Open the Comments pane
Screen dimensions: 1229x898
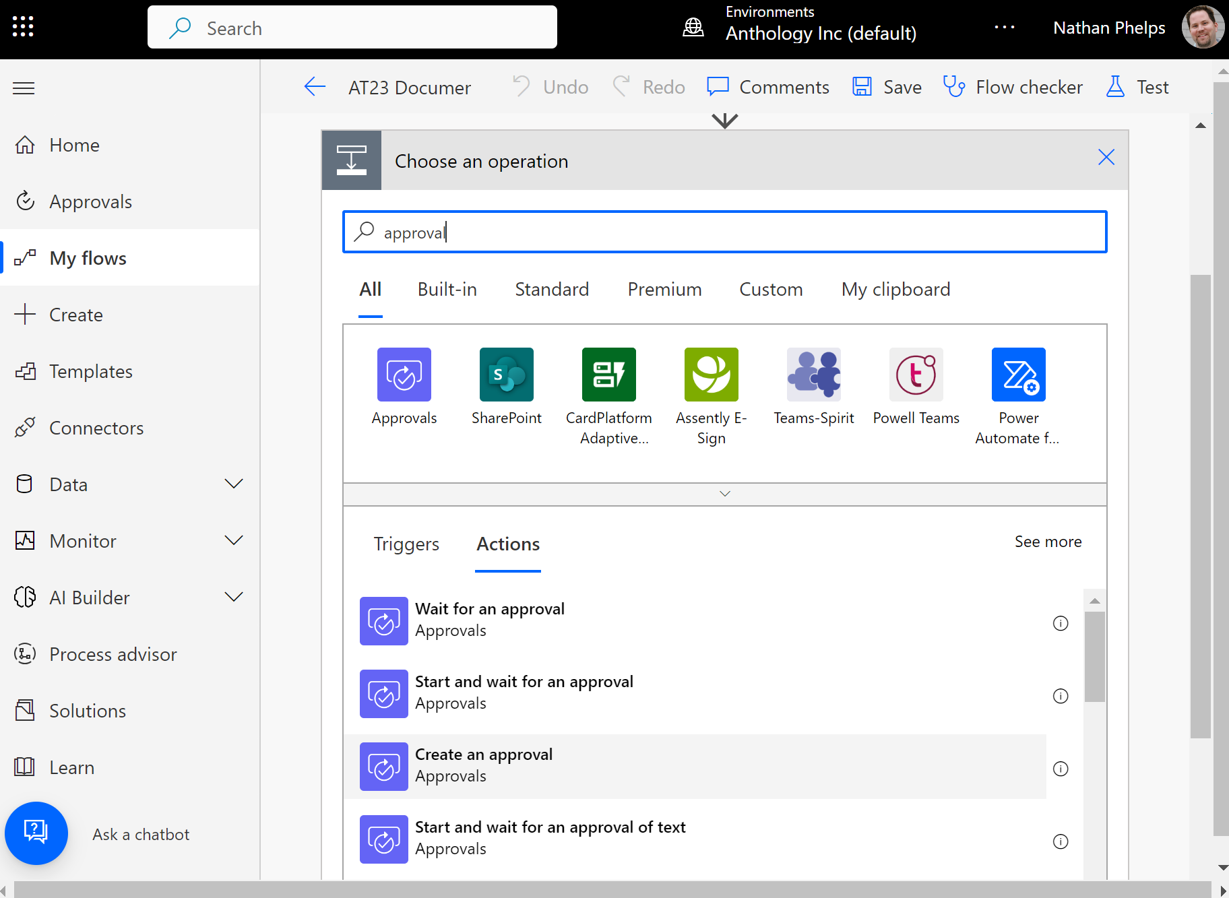[768, 87]
